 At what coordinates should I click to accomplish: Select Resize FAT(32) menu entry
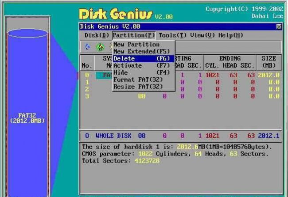[x=144, y=87]
